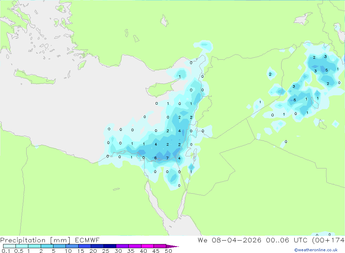
Task: Click the '15' legend scale label
Action: pyautogui.click(x=81, y=251)
